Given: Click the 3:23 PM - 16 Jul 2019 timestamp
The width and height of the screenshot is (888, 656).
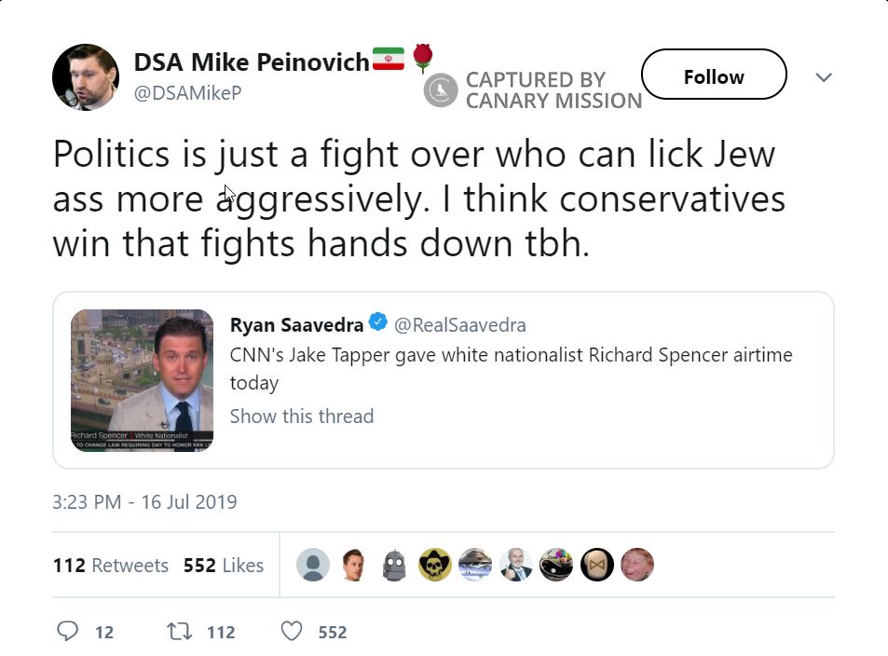Looking at the screenshot, I should click(x=145, y=502).
